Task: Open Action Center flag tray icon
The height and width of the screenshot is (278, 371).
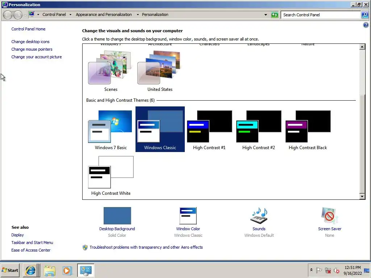Action: (319, 270)
